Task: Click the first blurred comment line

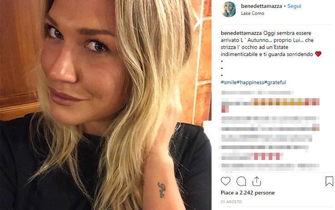Action: coord(257,93)
